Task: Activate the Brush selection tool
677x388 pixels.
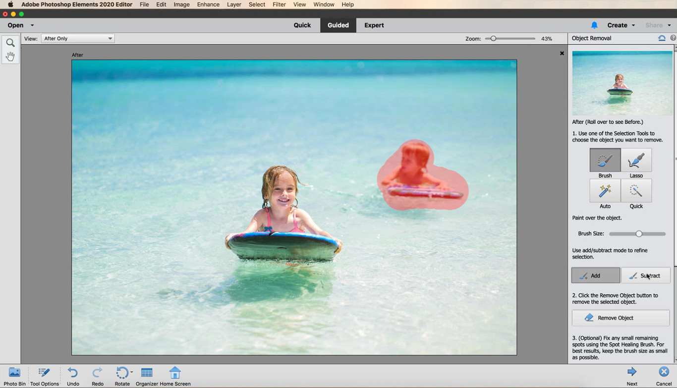Action: pos(605,161)
